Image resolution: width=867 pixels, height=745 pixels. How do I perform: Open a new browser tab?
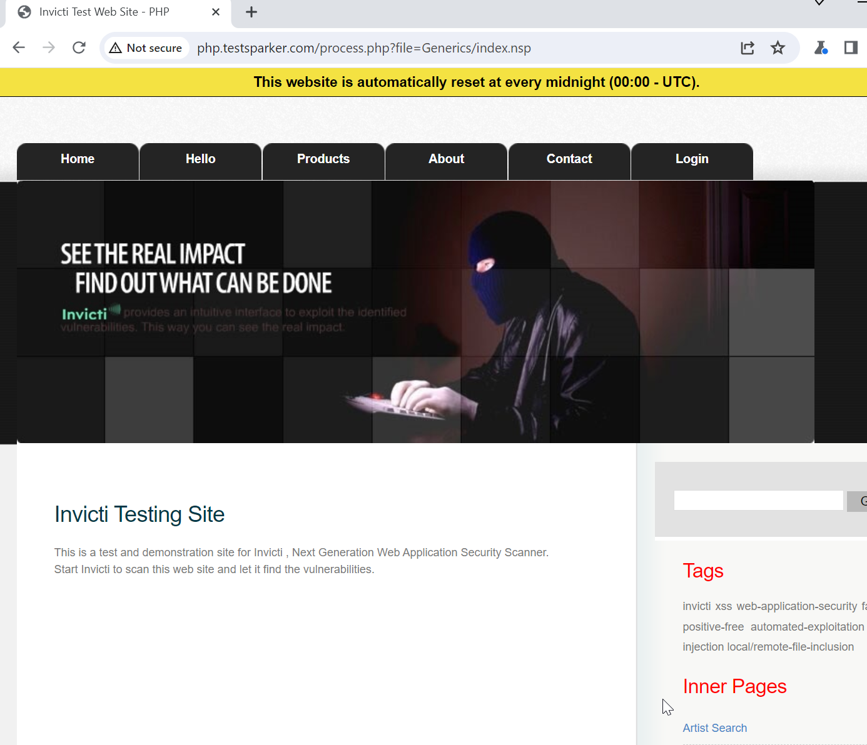tap(251, 11)
